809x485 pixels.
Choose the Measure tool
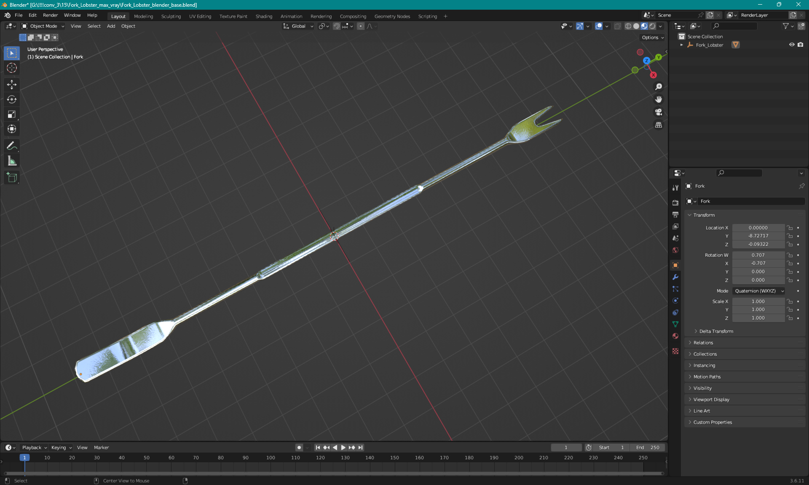(12, 161)
